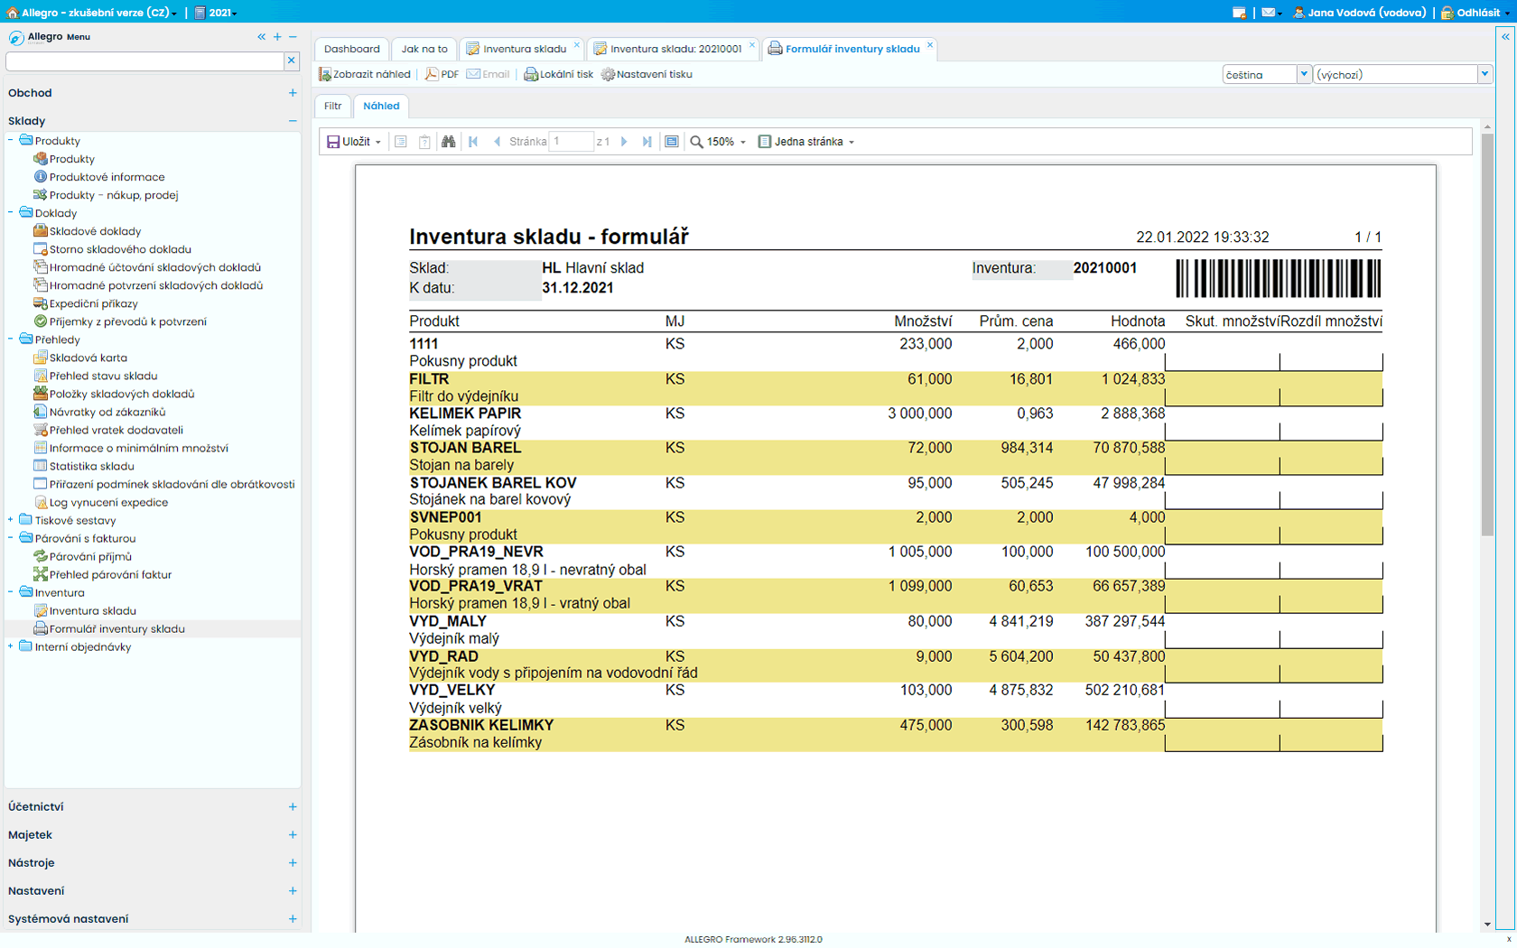
Task: Open Přehled stavu skladu in tree
Action: click(103, 376)
